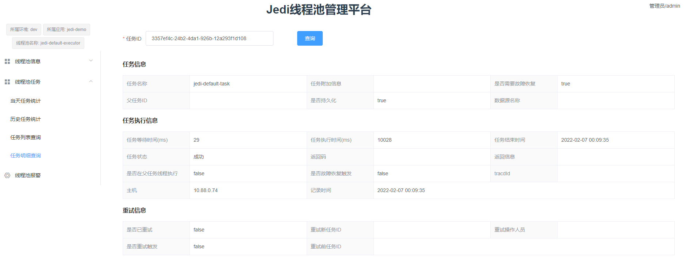Click the 任务信息 section heading
This screenshot has width=686, height=264.
point(134,64)
